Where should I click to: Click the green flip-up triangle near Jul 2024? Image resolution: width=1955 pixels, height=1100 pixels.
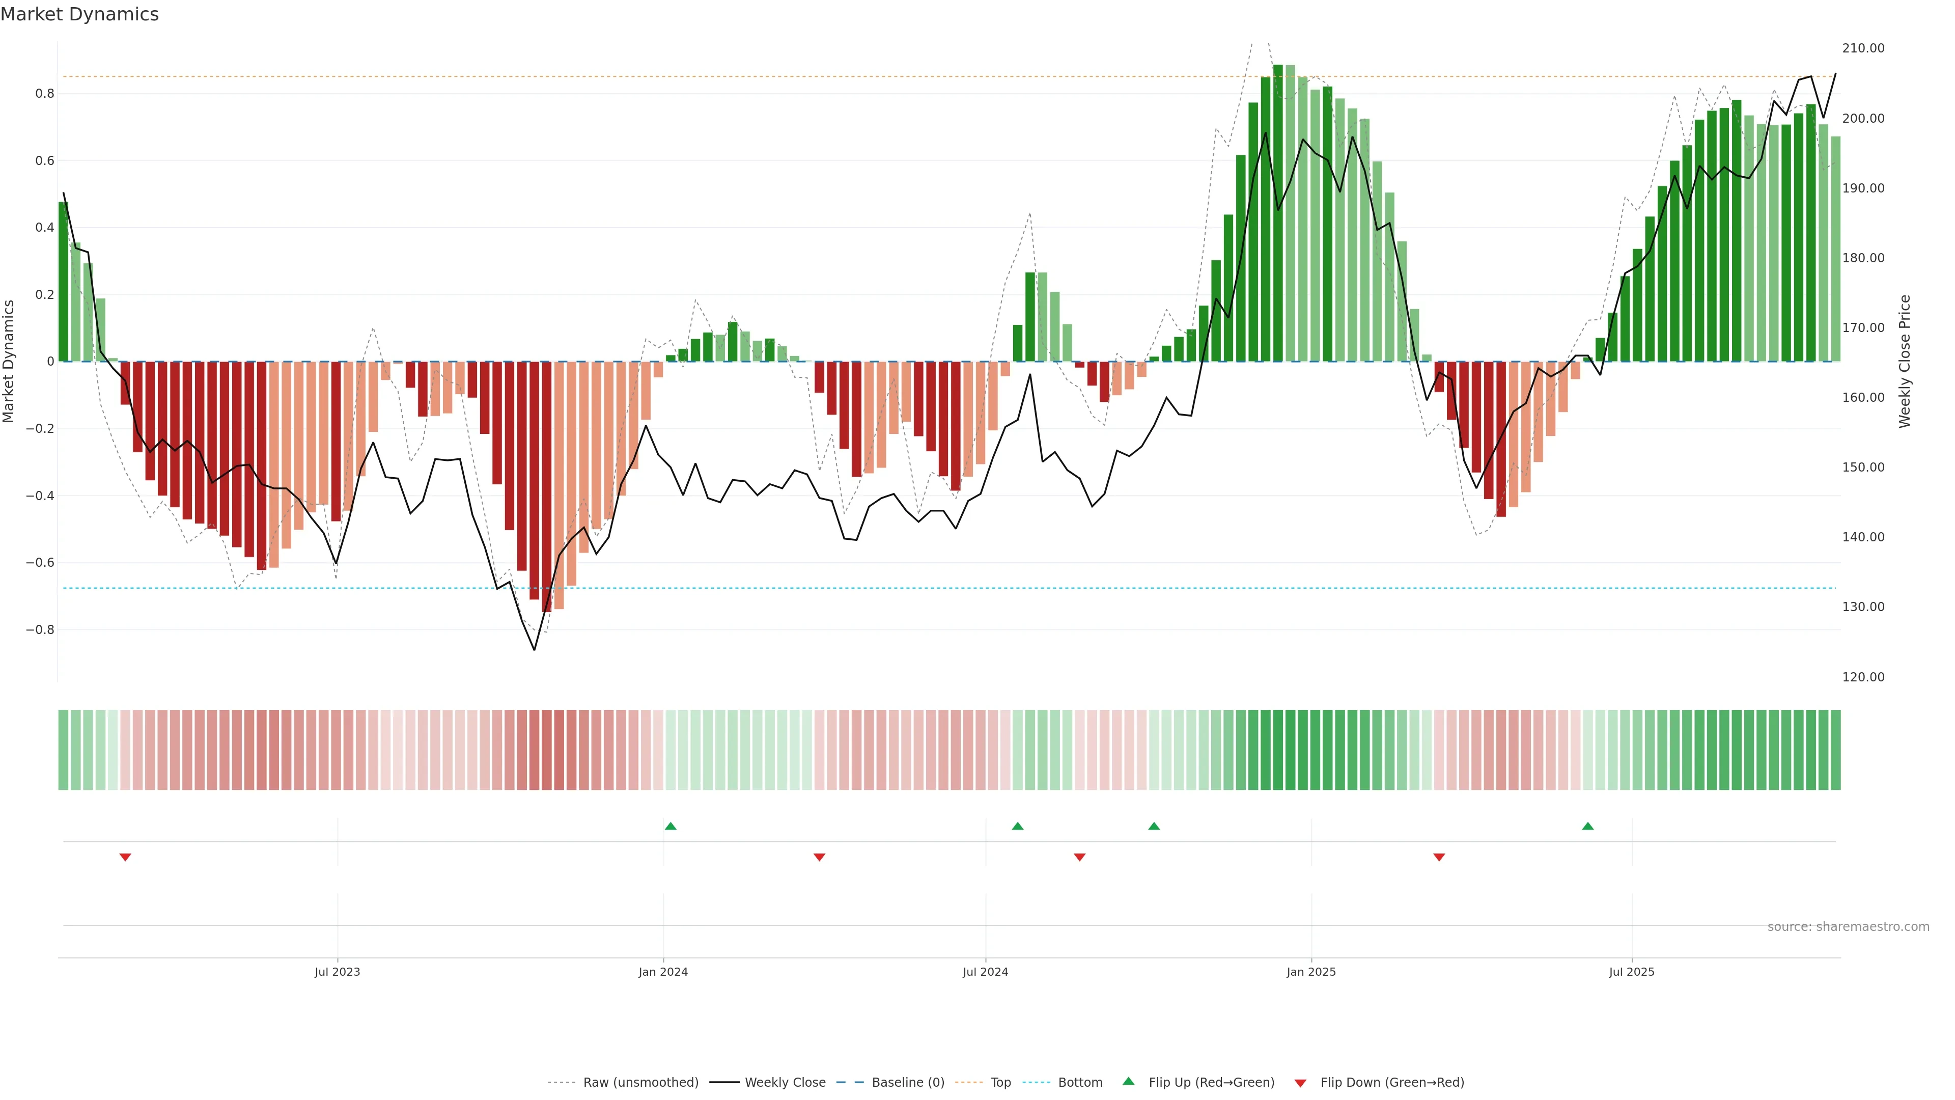pyautogui.click(x=1018, y=826)
